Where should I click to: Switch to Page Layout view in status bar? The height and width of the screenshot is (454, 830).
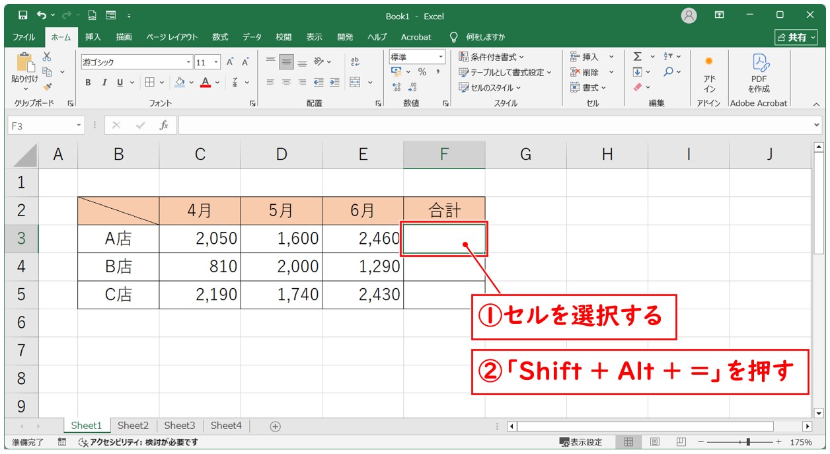pos(654,442)
